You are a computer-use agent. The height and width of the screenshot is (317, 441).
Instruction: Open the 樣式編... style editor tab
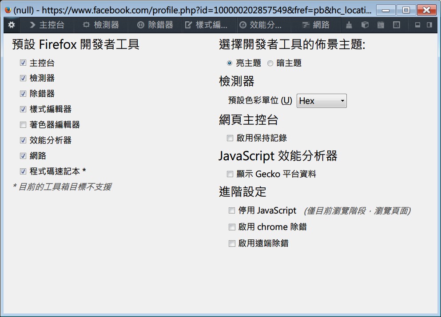210,25
